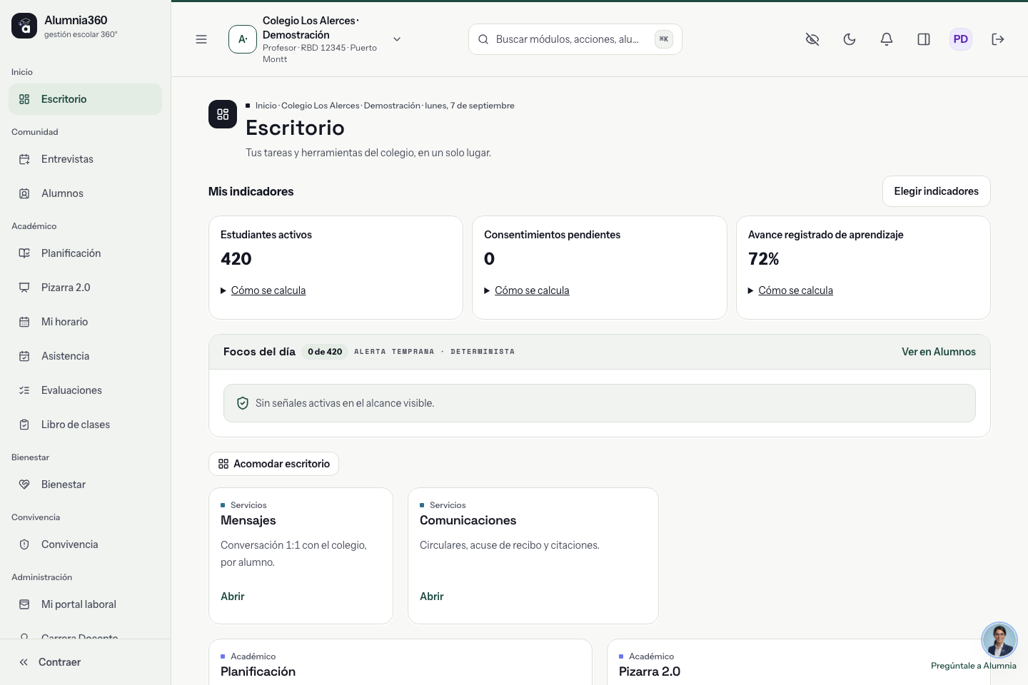This screenshot has width=1028, height=685.
Task: Expand the Colegio Los Alerces school selector
Action: (316, 39)
